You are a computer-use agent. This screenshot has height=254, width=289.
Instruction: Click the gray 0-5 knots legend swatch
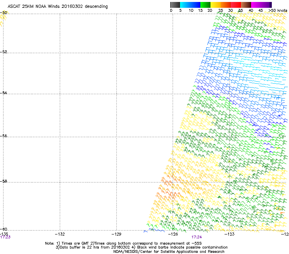[175, 5]
